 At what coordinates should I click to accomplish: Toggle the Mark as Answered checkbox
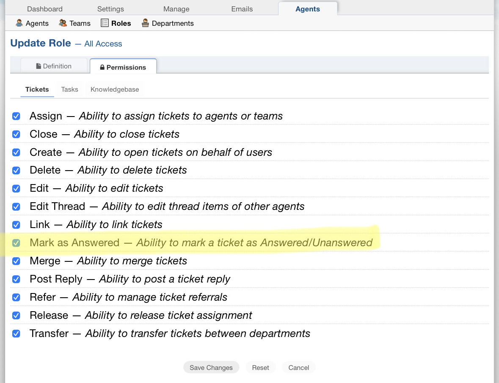tap(16, 243)
